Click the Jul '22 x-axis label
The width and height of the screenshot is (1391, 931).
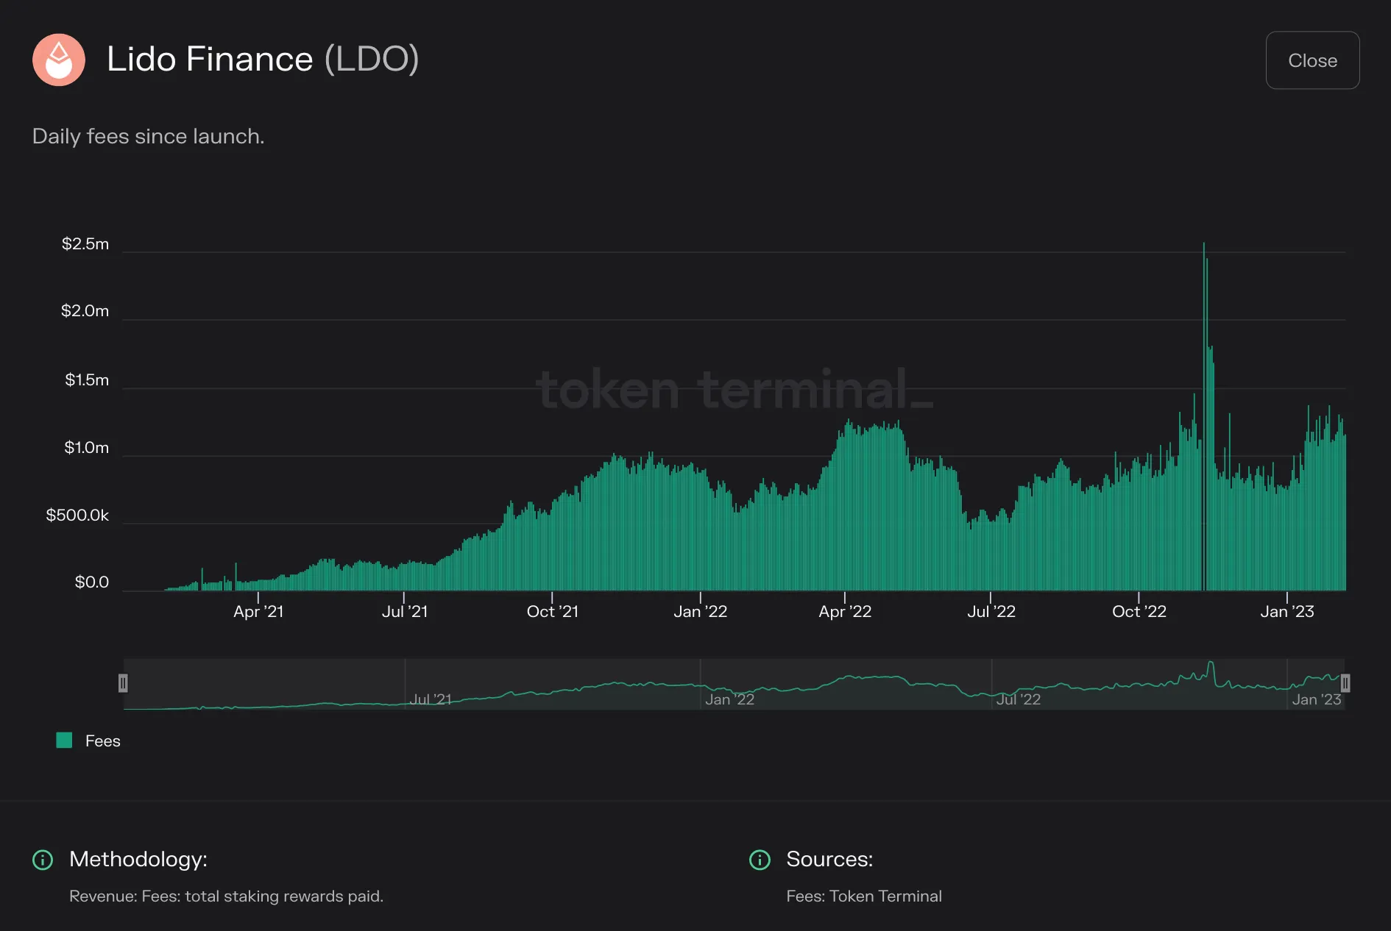991,612
